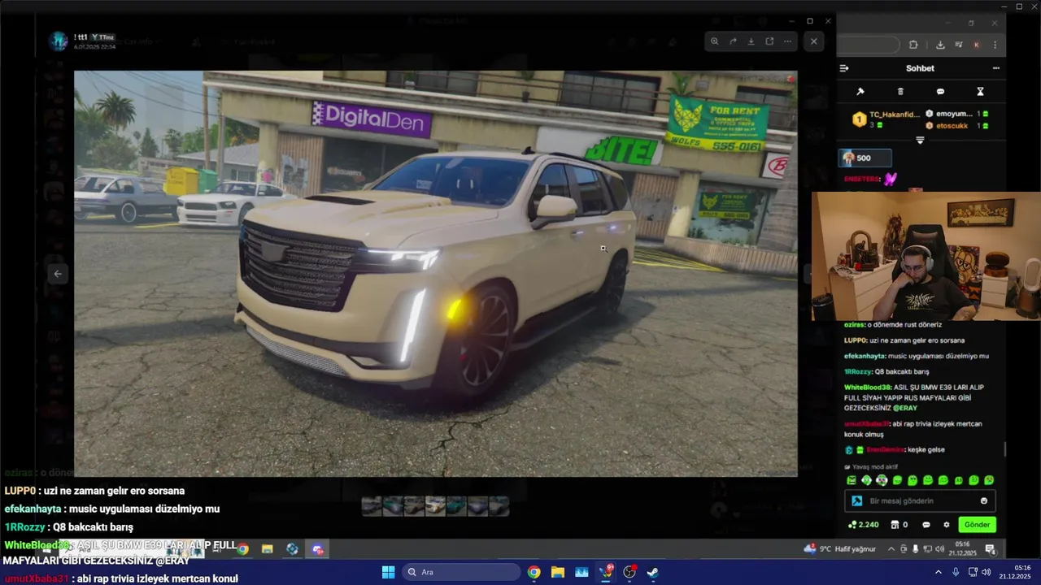
Task: Open emoyum leaderboard entry
Action: 956,114
